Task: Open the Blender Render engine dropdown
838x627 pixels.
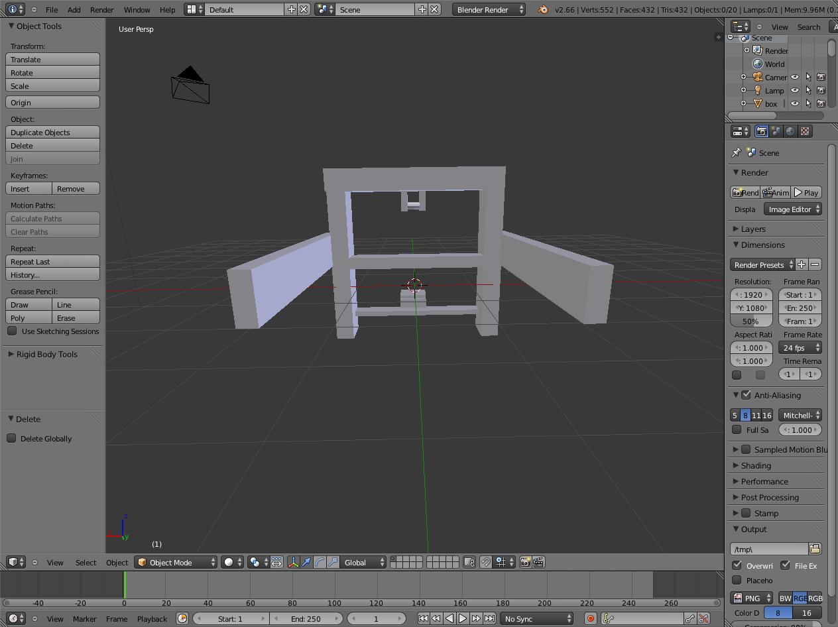Action: pyautogui.click(x=489, y=9)
